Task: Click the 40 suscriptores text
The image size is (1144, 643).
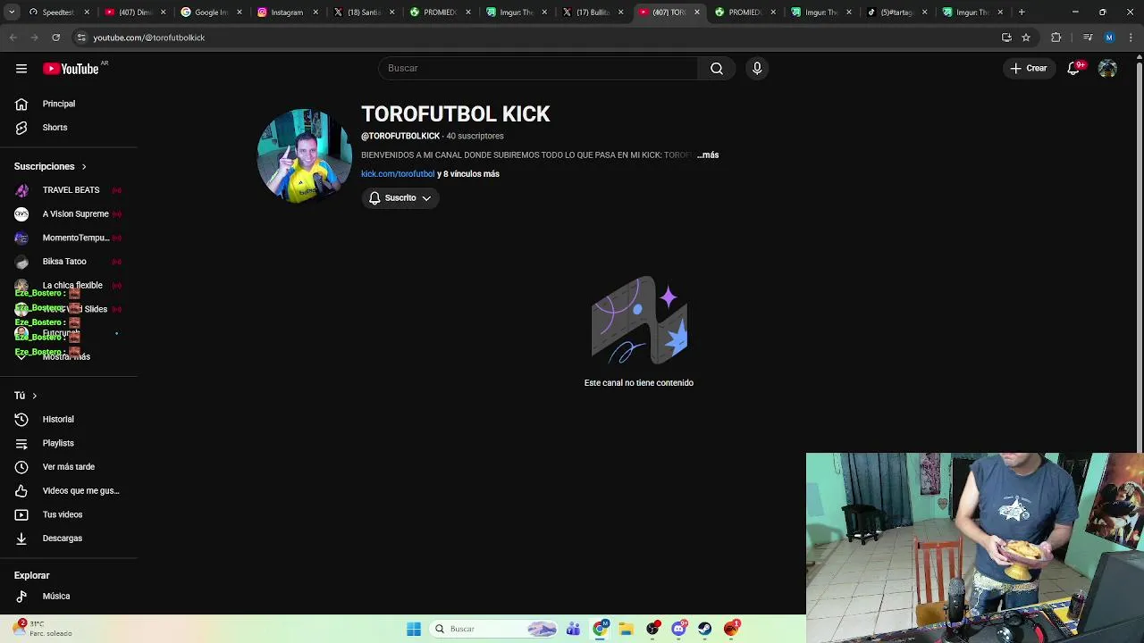Action: (475, 137)
